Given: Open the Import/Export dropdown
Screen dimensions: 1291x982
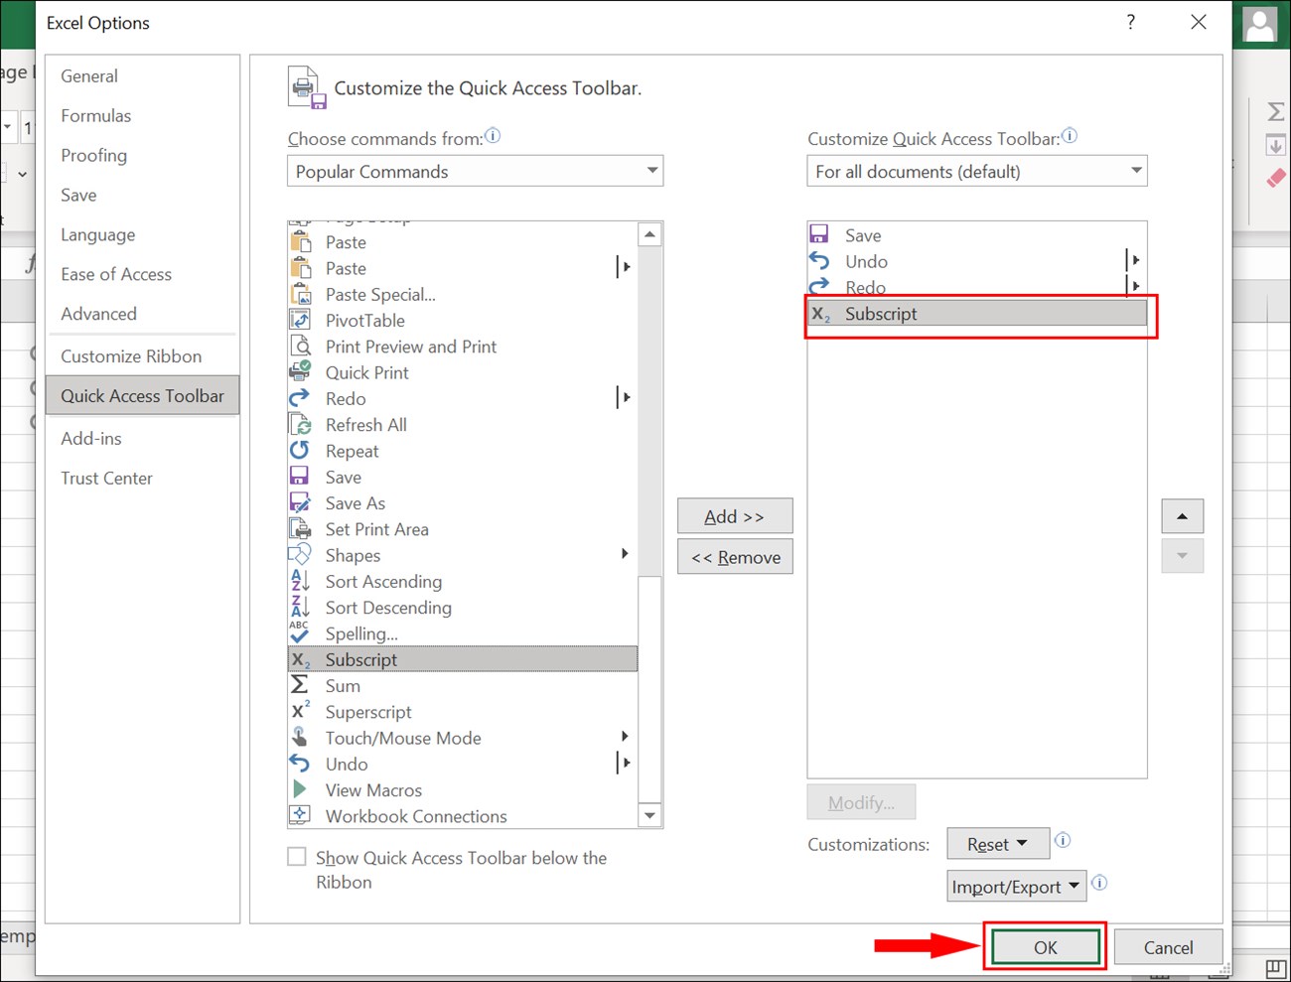Looking at the screenshot, I should (1017, 887).
